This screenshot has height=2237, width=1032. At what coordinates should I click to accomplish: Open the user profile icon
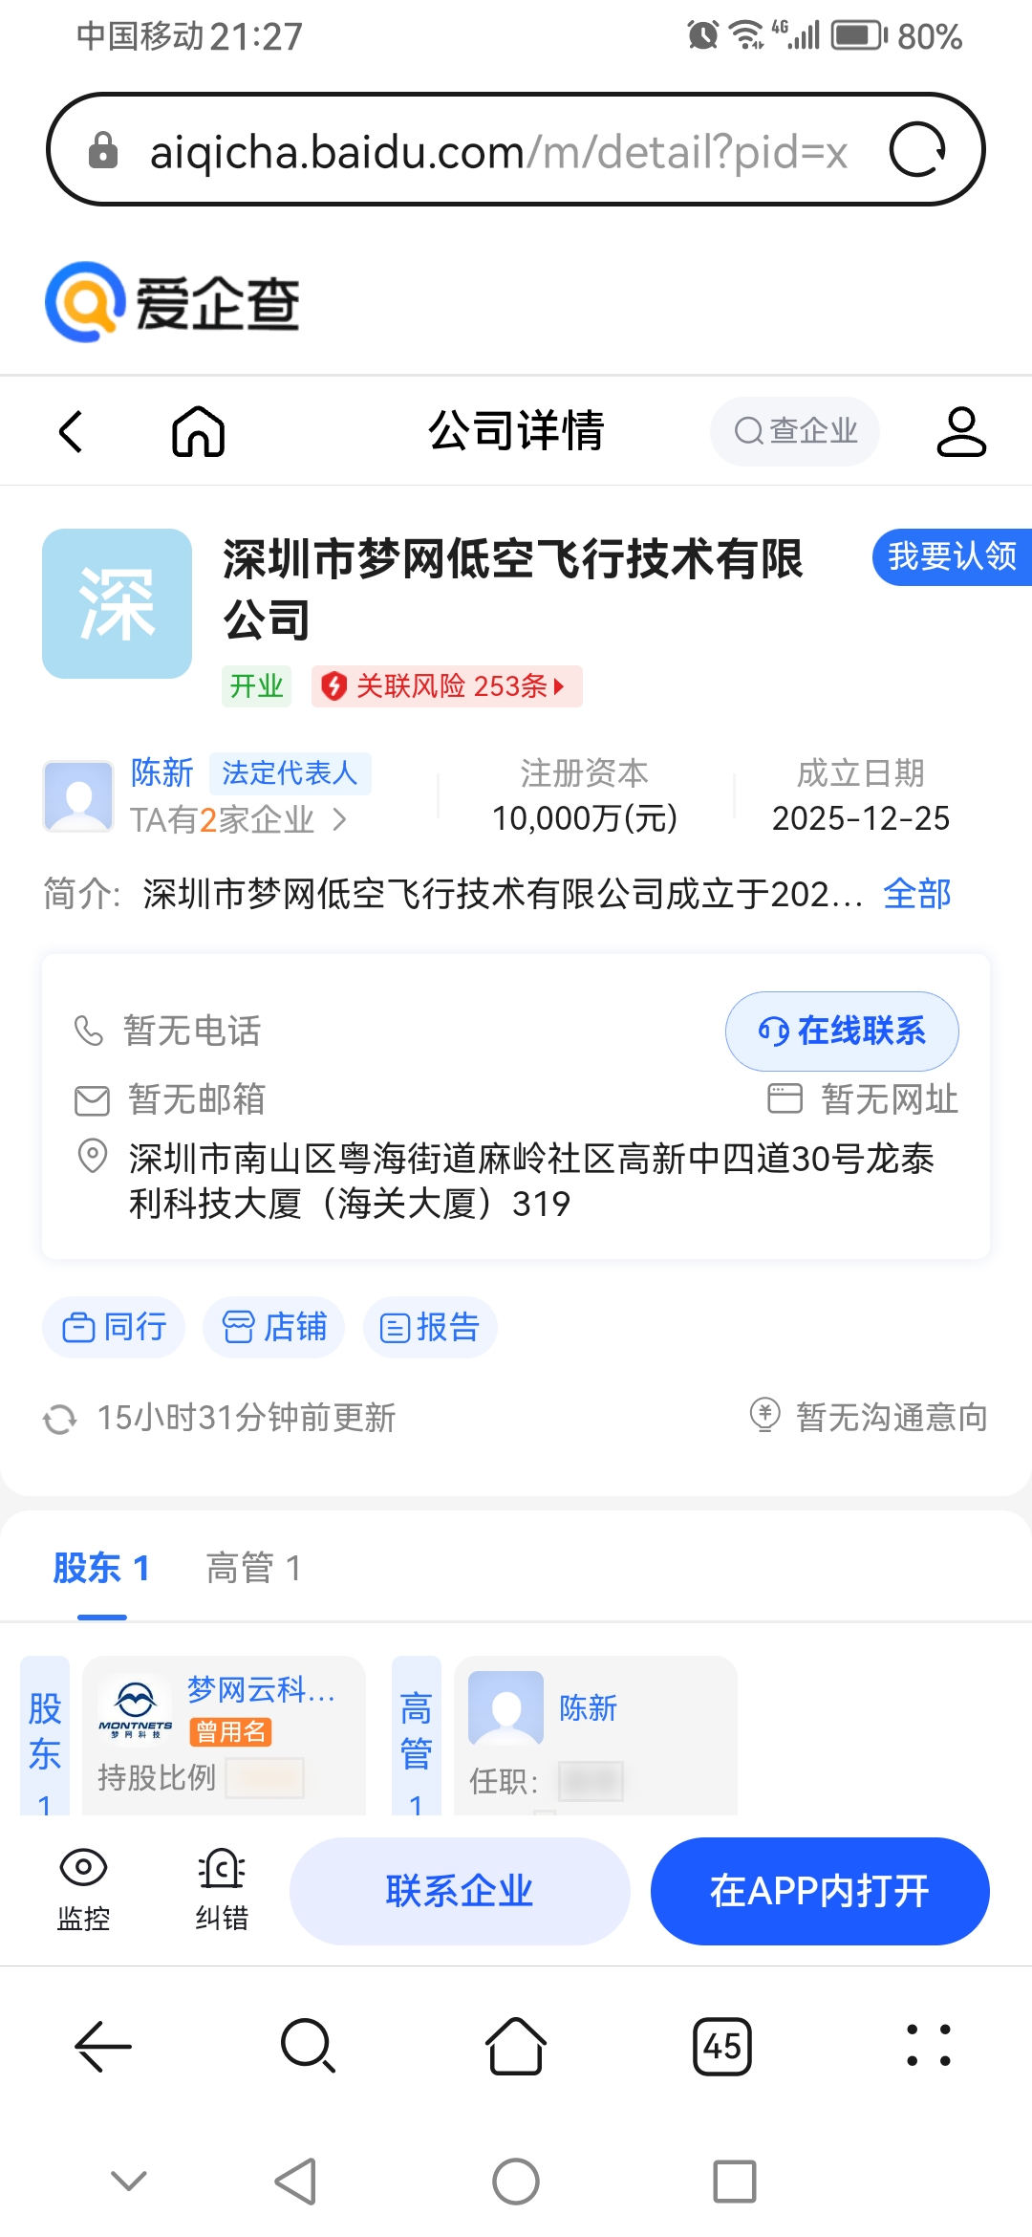(960, 431)
